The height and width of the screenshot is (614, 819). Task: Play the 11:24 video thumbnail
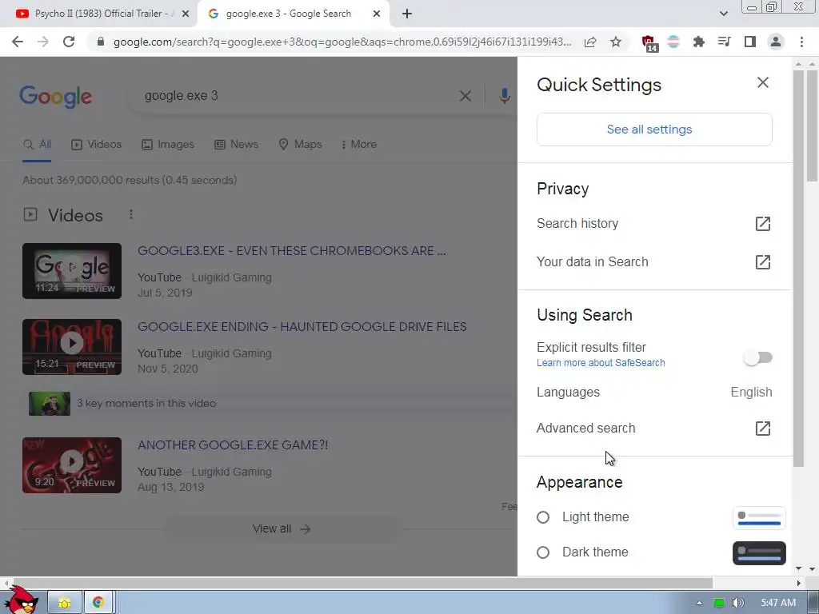coord(72,271)
